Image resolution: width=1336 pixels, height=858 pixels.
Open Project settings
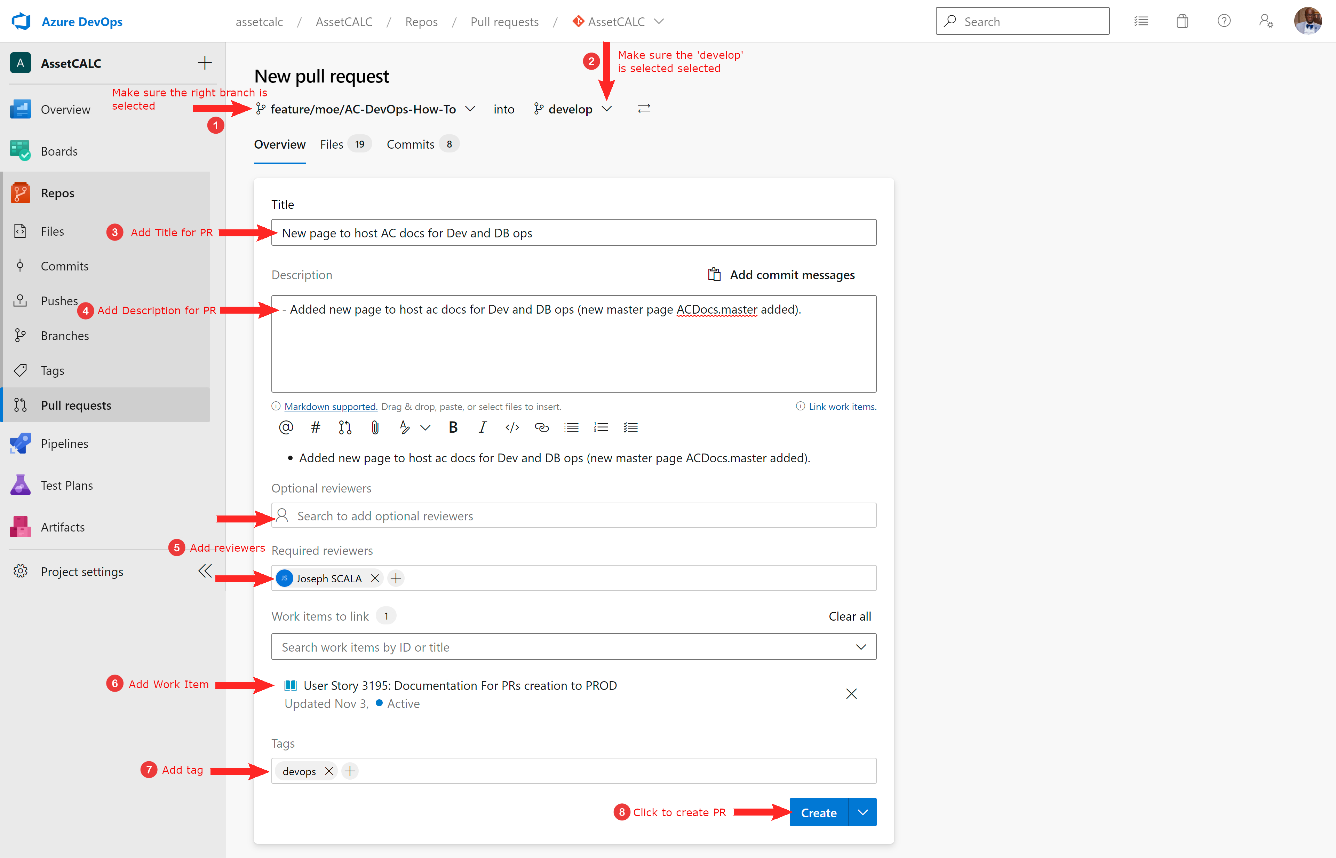[x=82, y=572]
